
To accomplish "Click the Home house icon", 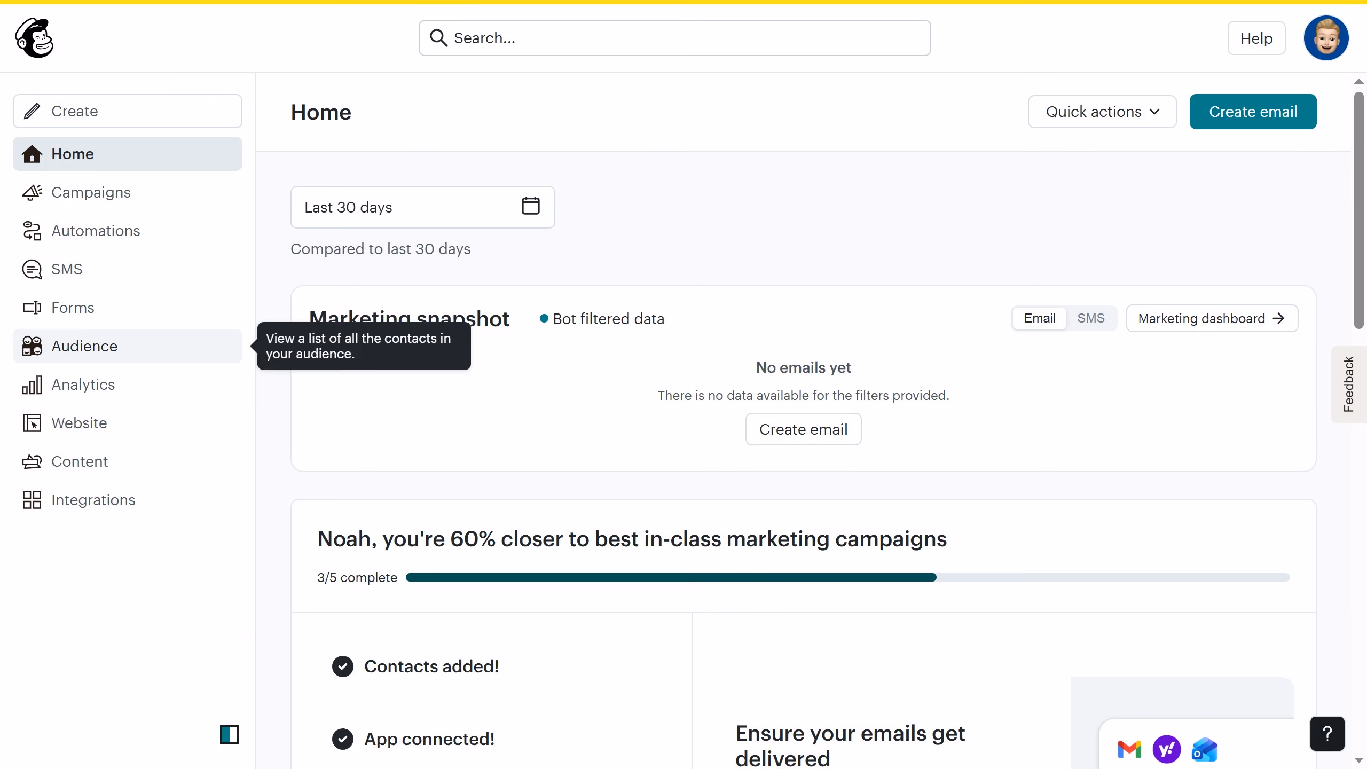I will [x=32, y=154].
